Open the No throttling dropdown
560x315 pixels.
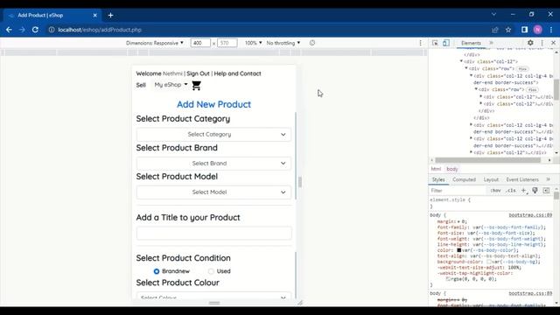[x=283, y=43]
